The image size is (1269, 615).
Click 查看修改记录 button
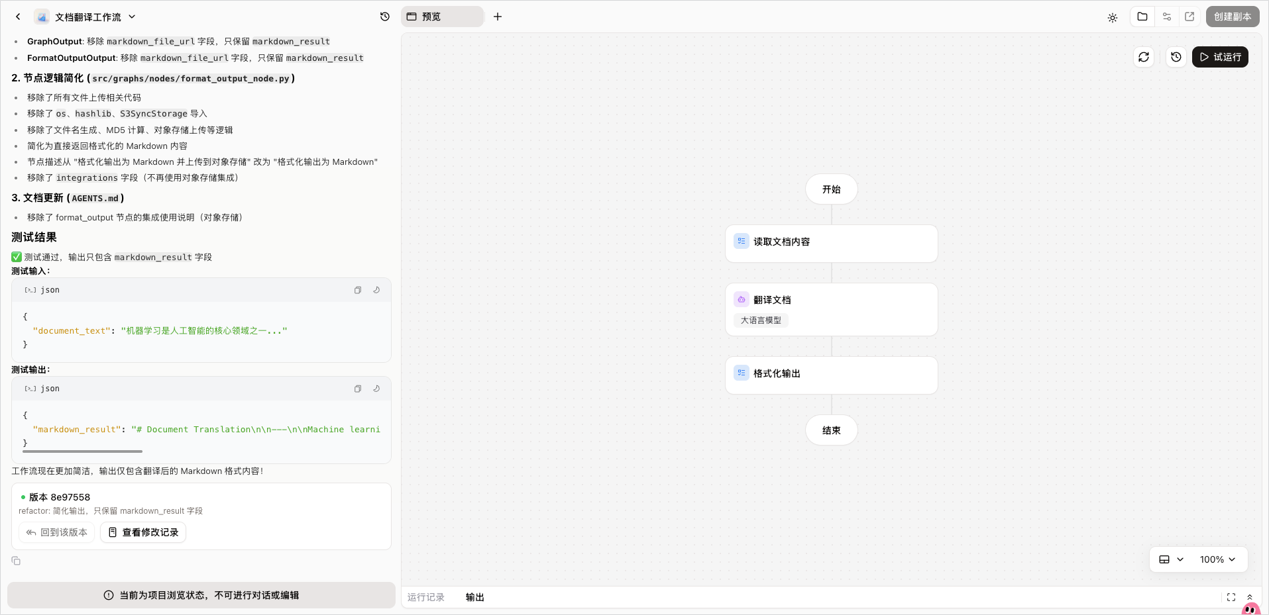point(143,532)
